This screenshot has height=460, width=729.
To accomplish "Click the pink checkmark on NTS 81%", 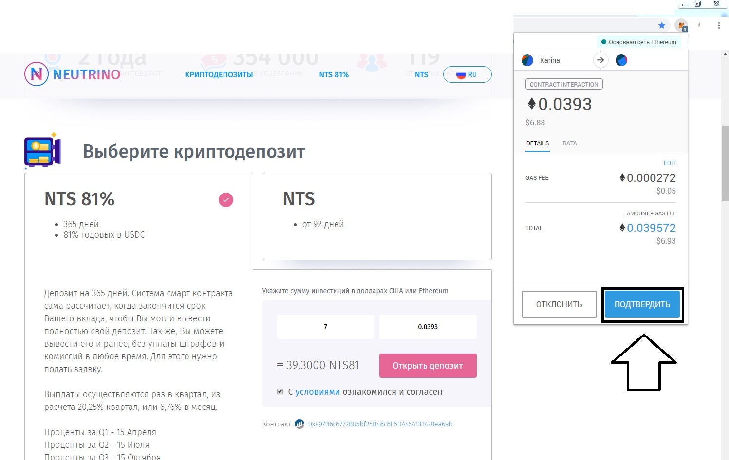I will pyautogui.click(x=226, y=200).
